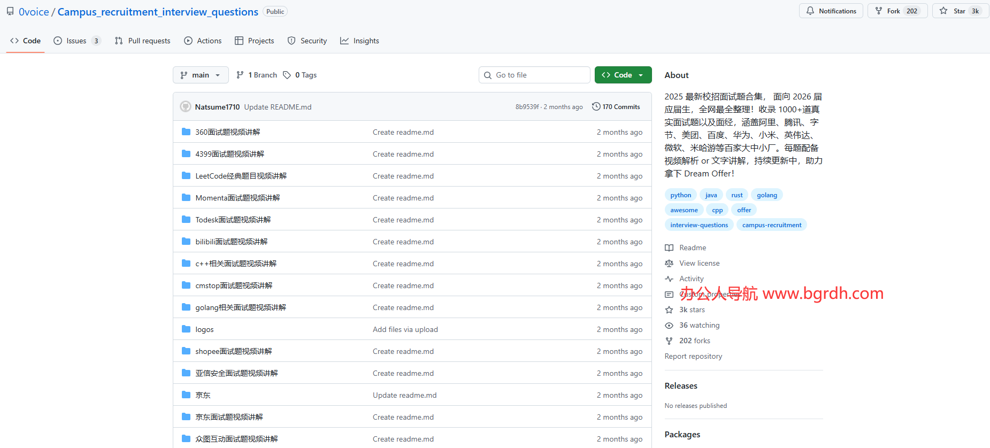
Task: Open the main branch dropdown
Action: (x=201, y=75)
